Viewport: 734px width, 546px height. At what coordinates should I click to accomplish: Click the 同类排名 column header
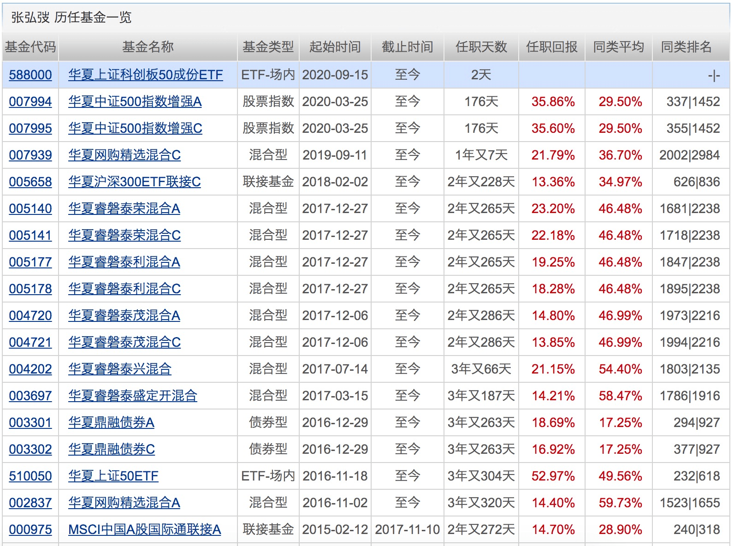tap(687, 47)
